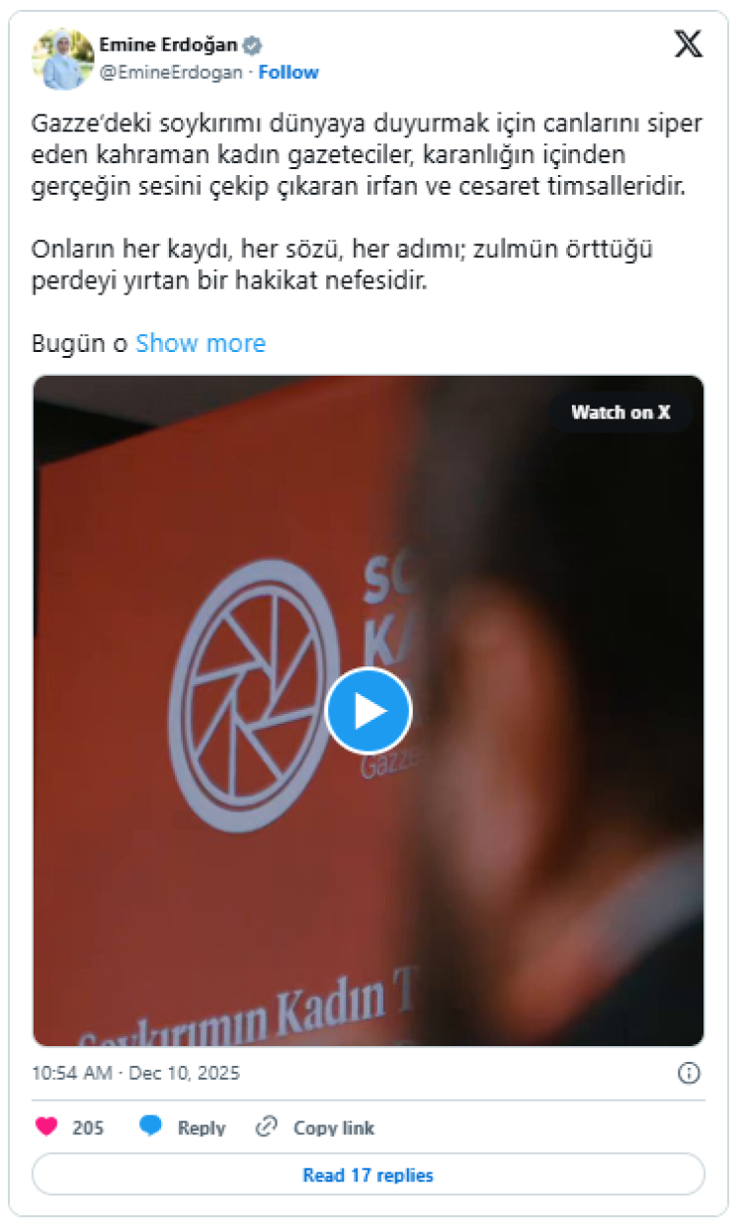Open the tweet info icon
The height and width of the screenshot is (1231, 741).
(690, 1074)
